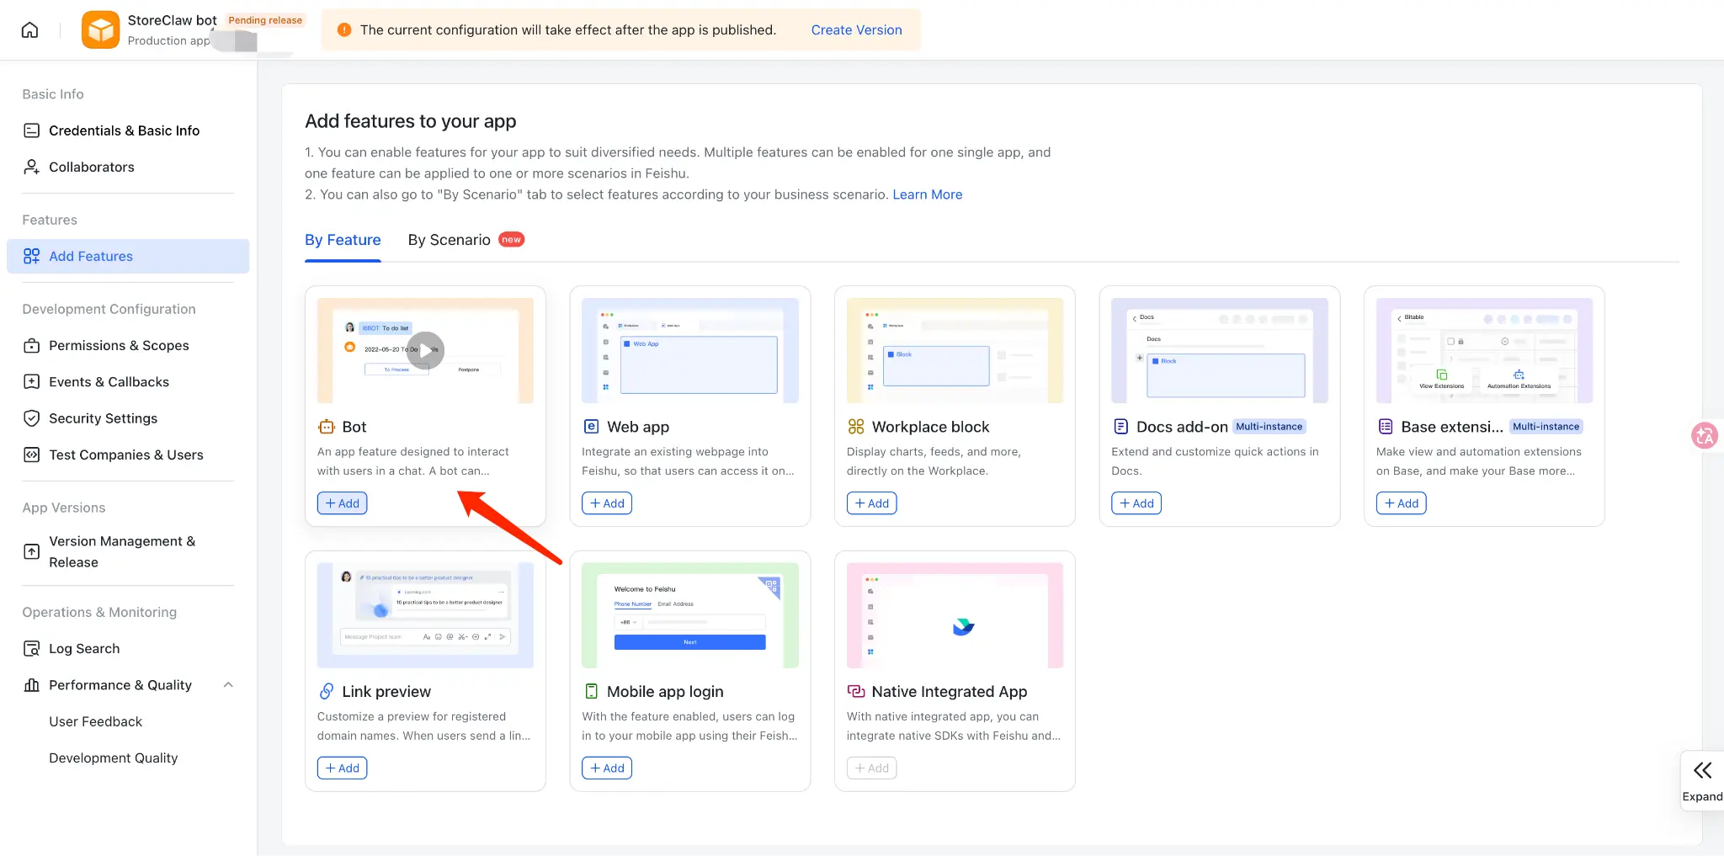Click the Multi-instance tag on Docs add-on
The image size is (1724, 856).
tap(1269, 427)
